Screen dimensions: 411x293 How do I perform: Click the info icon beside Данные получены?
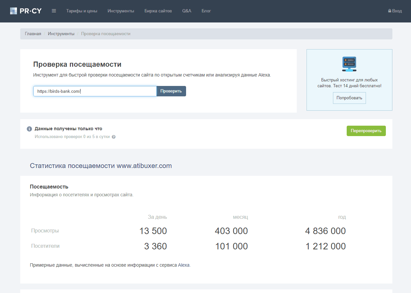pos(29,129)
